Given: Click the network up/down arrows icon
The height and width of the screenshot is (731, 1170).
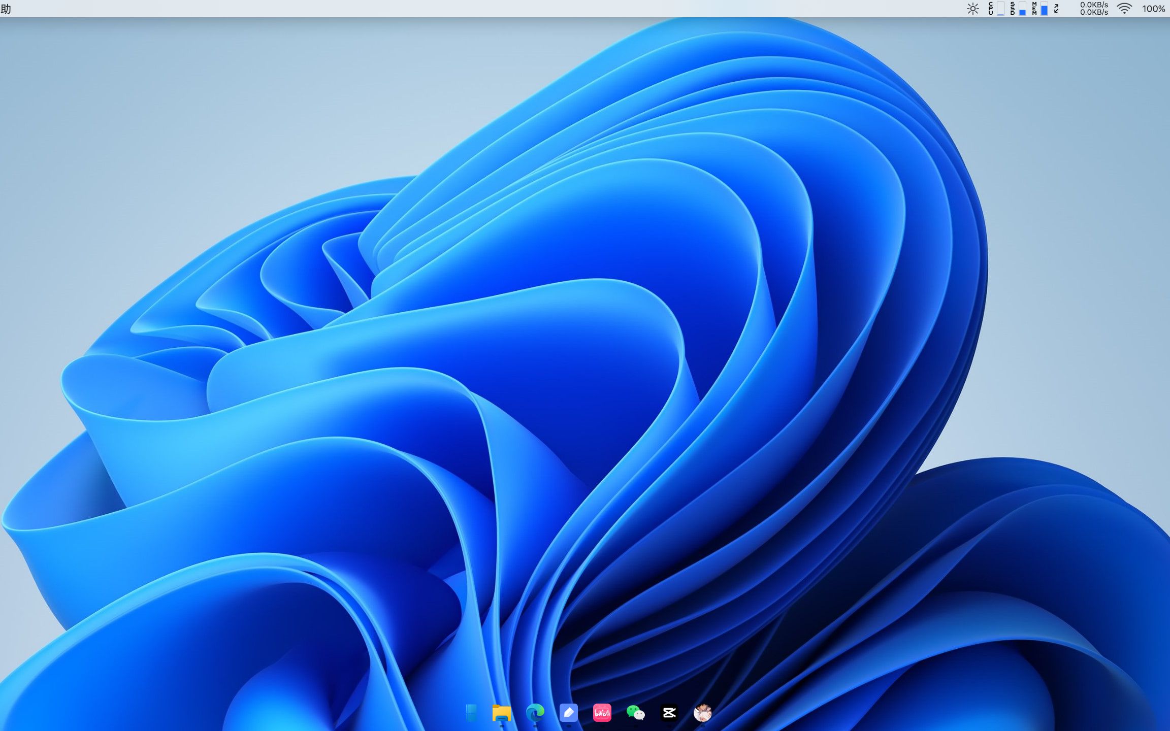Looking at the screenshot, I should point(1057,9).
